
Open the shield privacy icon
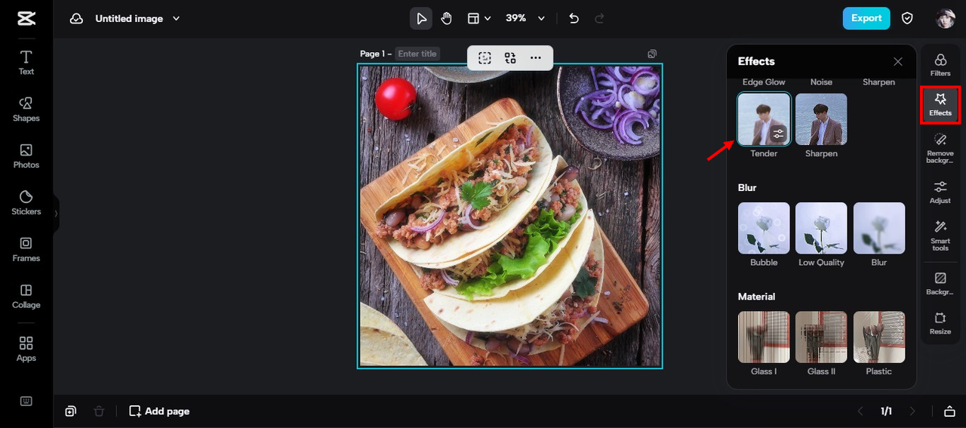pyautogui.click(x=908, y=18)
